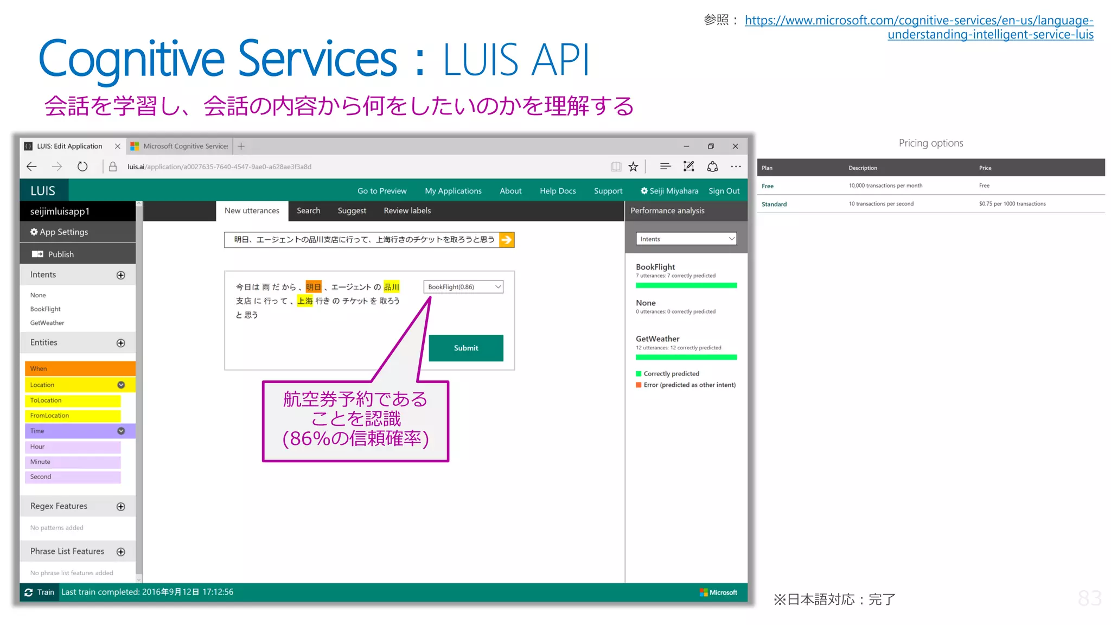The height and width of the screenshot is (625, 1111).
Task: Click the padlock site info icon
Action: [113, 167]
